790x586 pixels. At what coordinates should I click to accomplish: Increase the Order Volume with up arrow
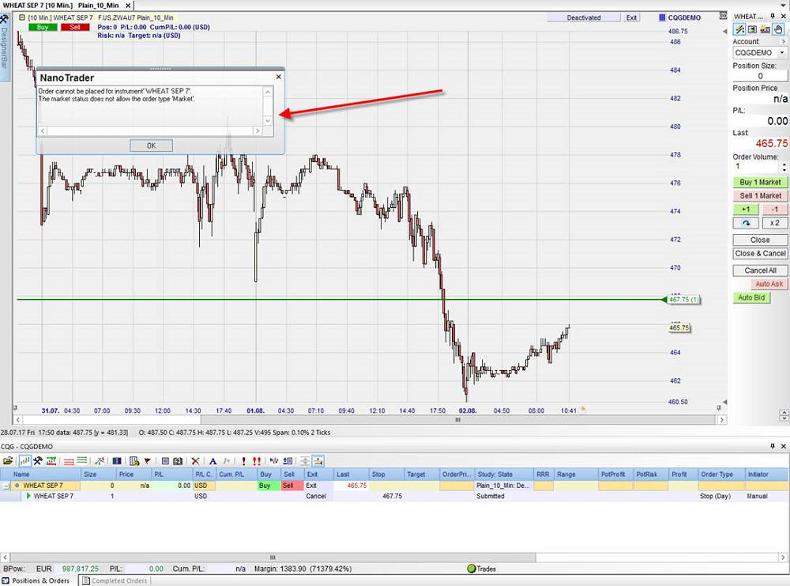pyautogui.click(x=784, y=164)
